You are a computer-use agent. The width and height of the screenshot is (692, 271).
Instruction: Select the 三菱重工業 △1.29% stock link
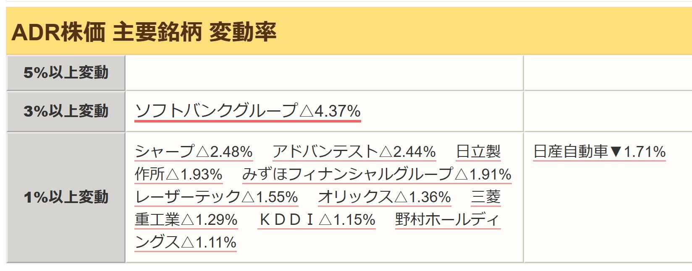[x=186, y=219]
